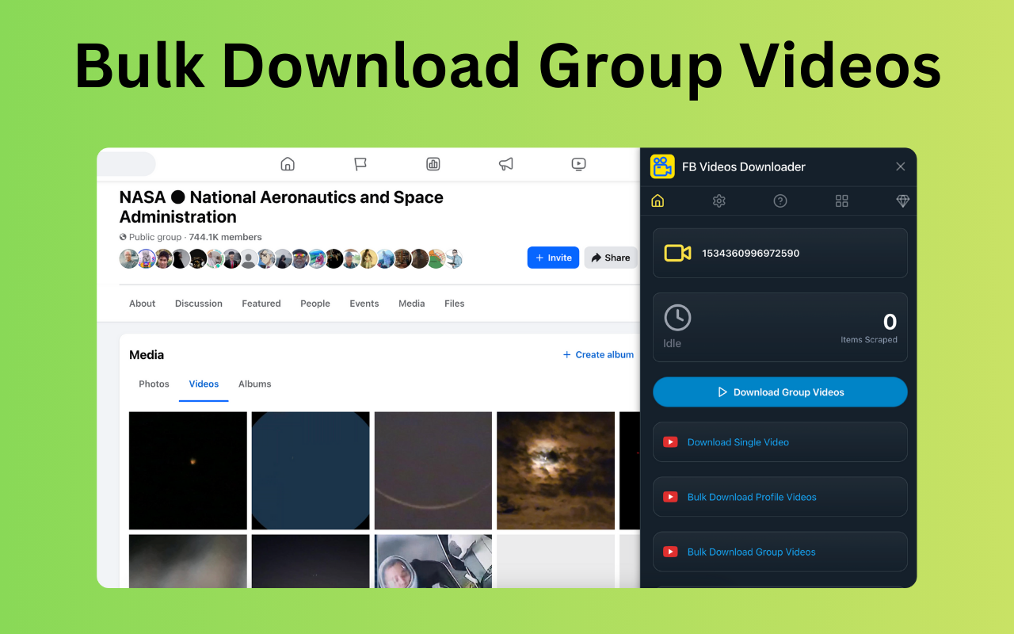The width and height of the screenshot is (1014, 634).
Task: Open Facebook Watch via the video icon
Action: (578, 164)
